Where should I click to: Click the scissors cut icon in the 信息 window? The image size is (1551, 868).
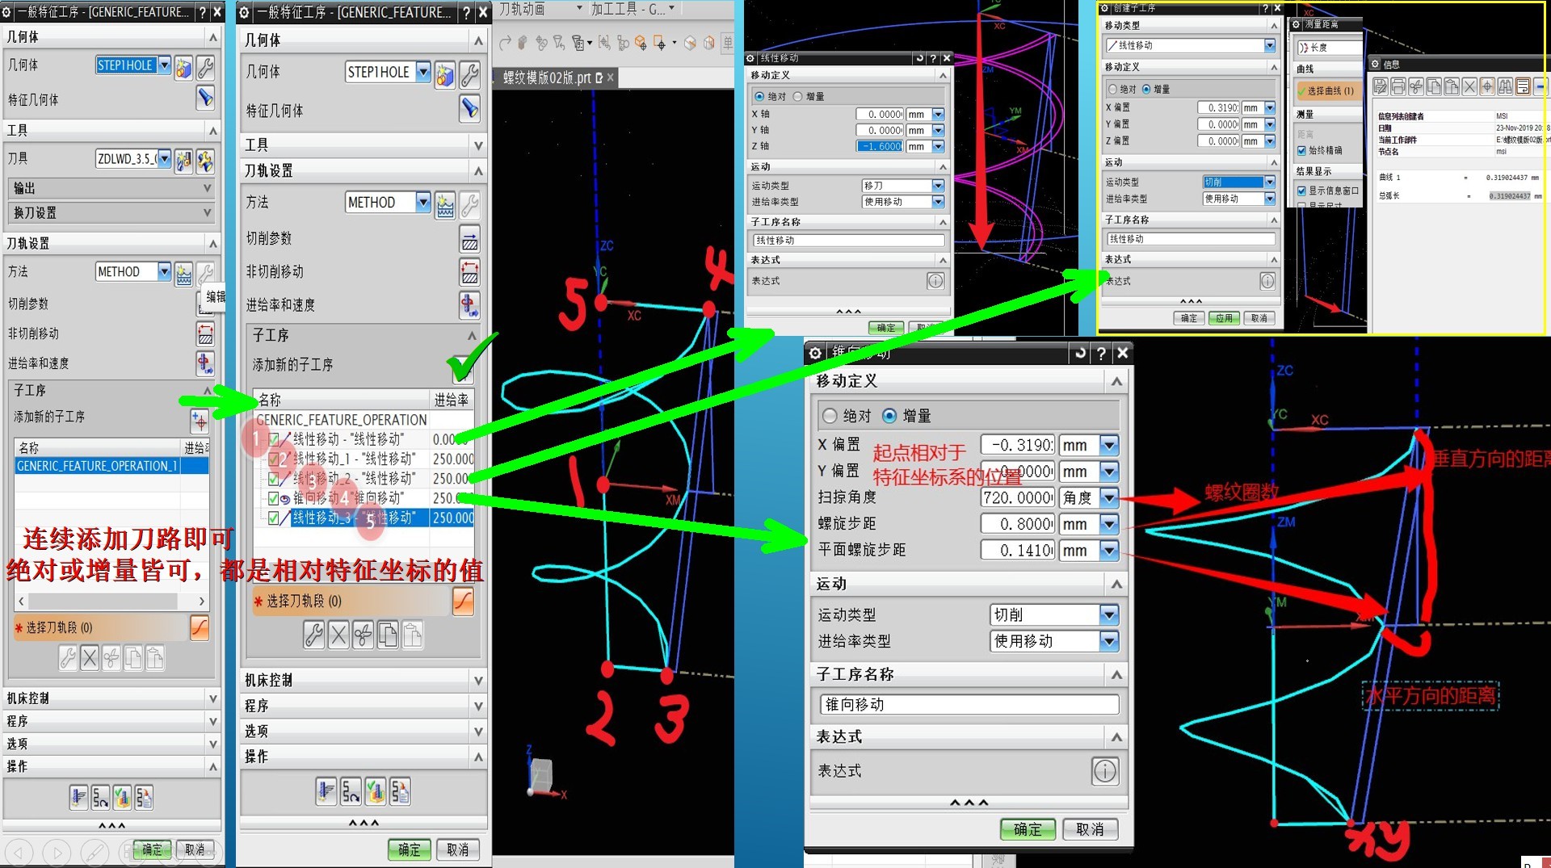1415,86
